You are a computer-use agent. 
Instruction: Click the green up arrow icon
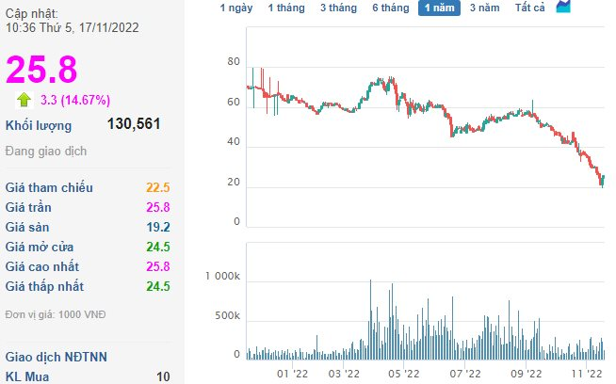coord(24,98)
